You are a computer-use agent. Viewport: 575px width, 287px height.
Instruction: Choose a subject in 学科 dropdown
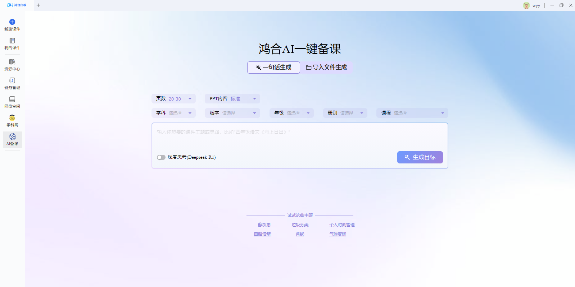pos(173,113)
